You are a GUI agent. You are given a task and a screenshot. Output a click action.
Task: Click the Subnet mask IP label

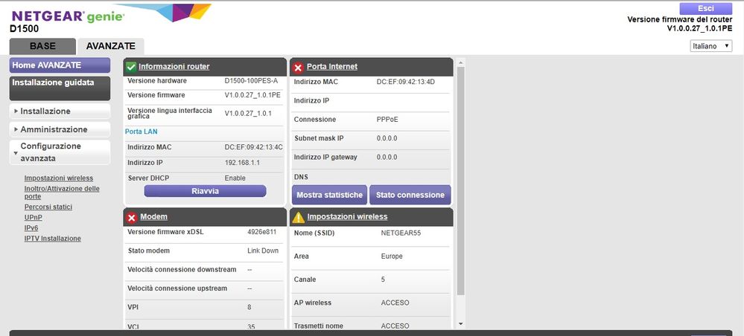coord(319,138)
